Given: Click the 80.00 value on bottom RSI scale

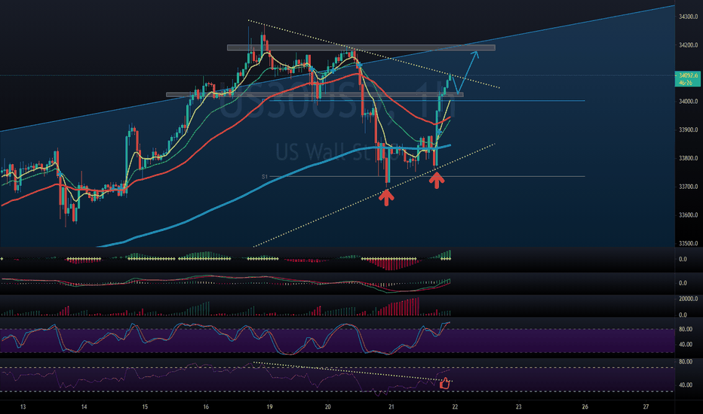Looking at the screenshot, I should (686, 361).
